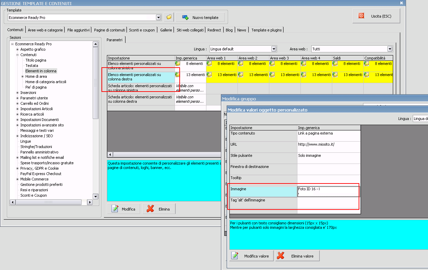Click the folder icon next to template dropdown
Screen dimensions: 428x270
tap(168, 17)
